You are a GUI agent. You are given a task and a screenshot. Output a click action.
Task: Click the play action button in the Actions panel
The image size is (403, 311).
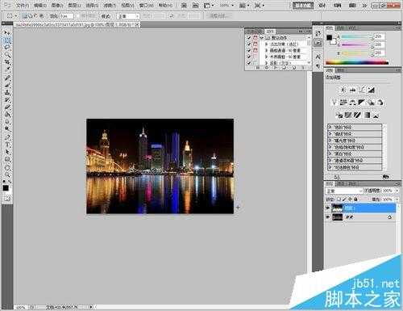[276, 68]
